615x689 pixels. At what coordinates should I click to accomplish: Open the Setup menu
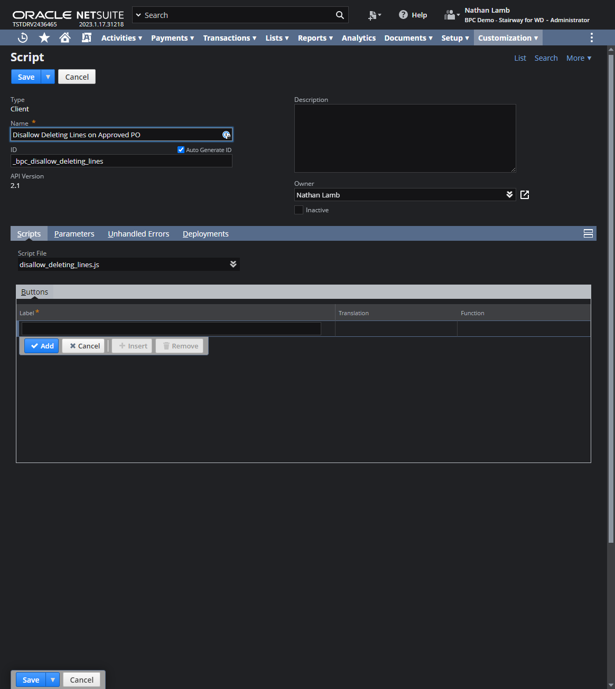click(455, 38)
